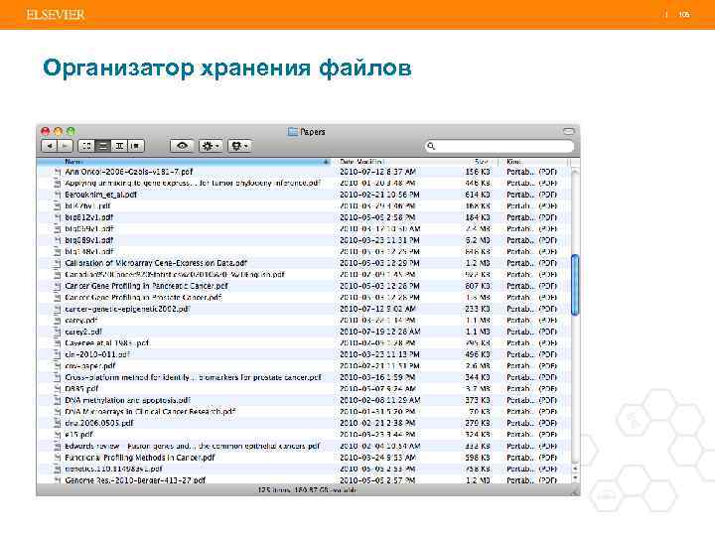The width and height of the screenshot is (715, 536).
Task: Click size 6.2 MB of btq089v1.pdf
Action: [478, 240]
